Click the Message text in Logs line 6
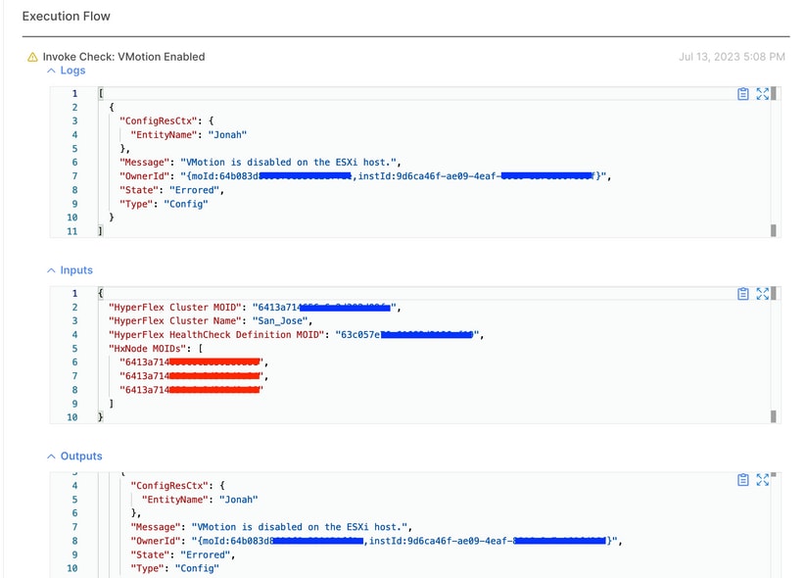The height and width of the screenshot is (578, 806). 288,163
